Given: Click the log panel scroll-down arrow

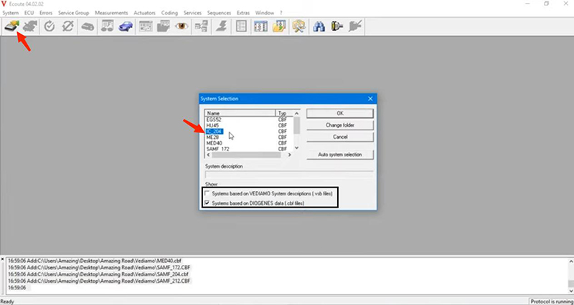Looking at the screenshot, I should (570, 291).
